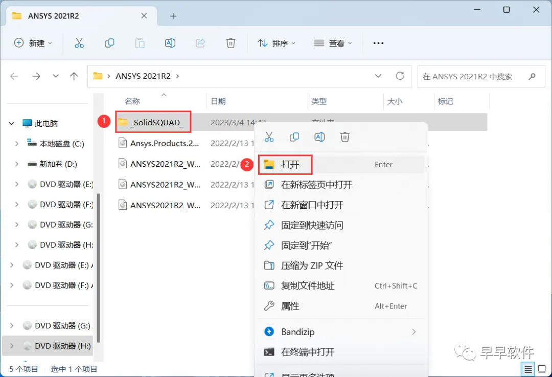This screenshot has height=377, width=552.
Task: Click the trash icon in the context menu
Action: (x=345, y=137)
